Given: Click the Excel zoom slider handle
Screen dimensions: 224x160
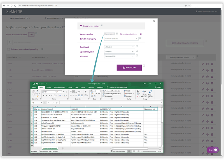Looking at the screenshot, I should point(149,151).
